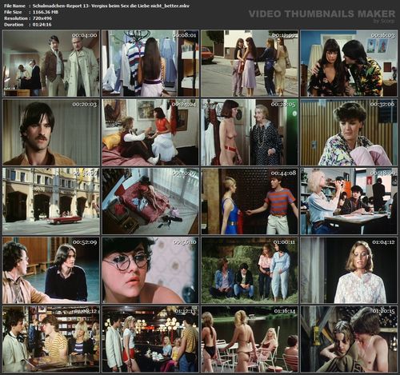The width and height of the screenshot is (400, 375).
Task: Click the 'File Size' label
Action: 13,12
